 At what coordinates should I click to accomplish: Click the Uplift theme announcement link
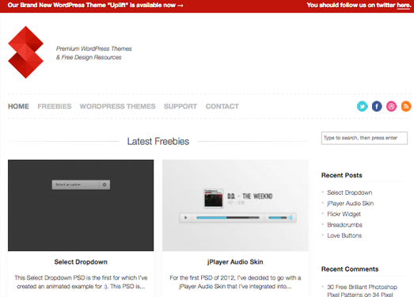[x=95, y=6]
